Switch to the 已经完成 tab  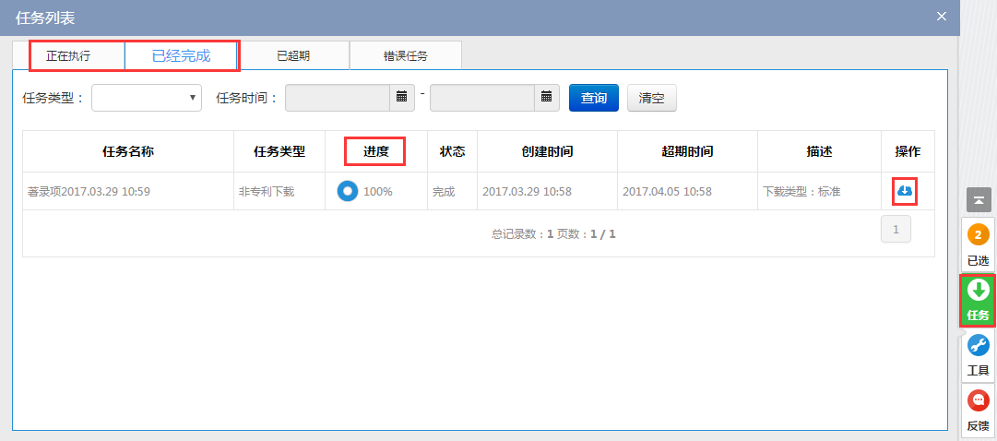[181, 56]
